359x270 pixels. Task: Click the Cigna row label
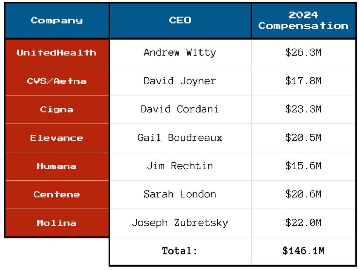pyautogui.click(x=57, y=109)
